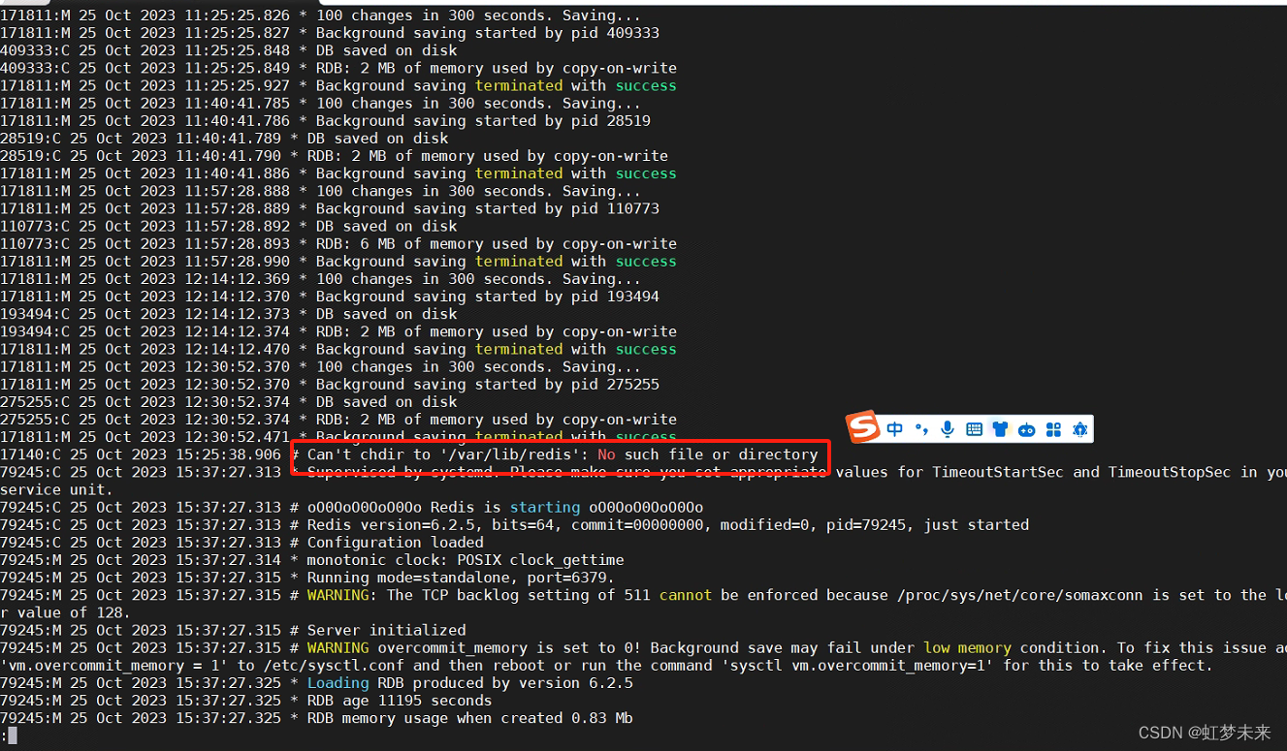Open the skin shirt icon in Sogou bar

coord(1000,429)
